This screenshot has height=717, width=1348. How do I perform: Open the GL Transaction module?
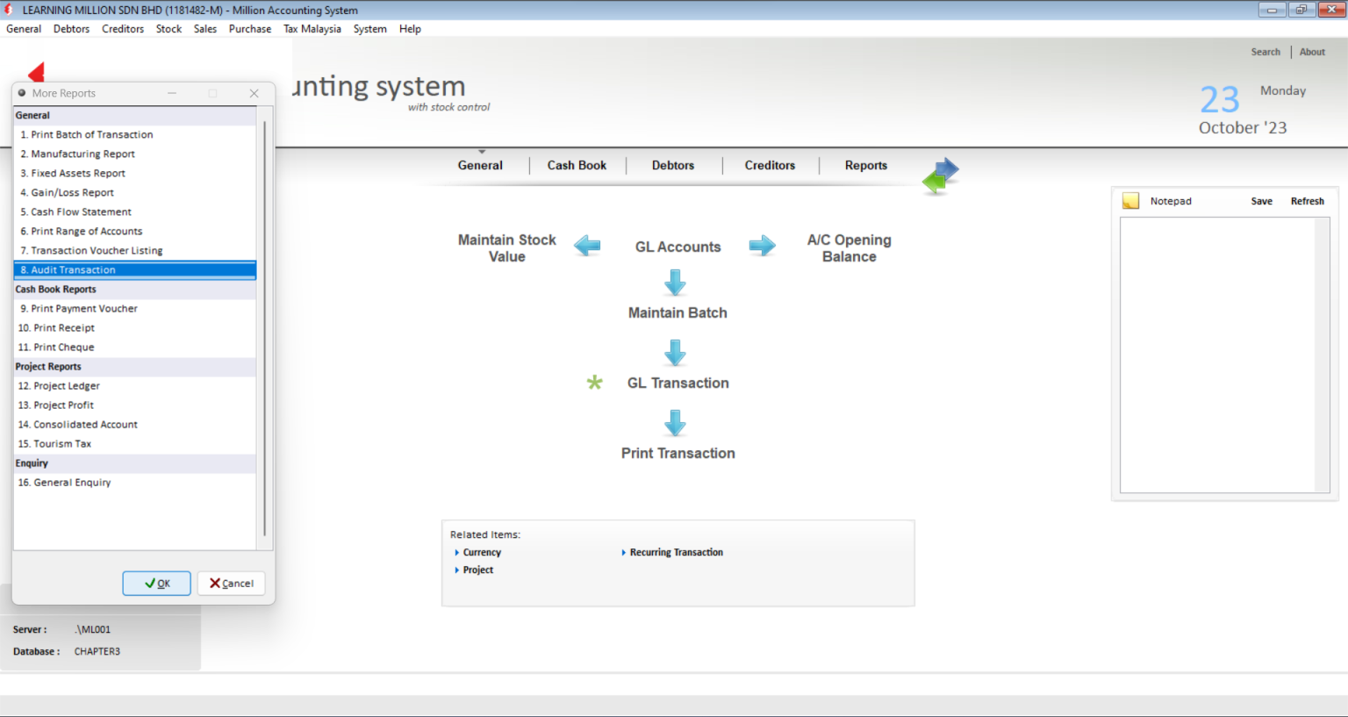678,384
